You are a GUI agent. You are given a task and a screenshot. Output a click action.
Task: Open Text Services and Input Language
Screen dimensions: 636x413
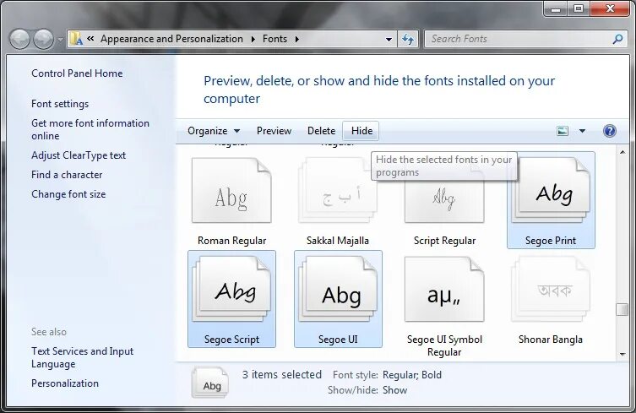[x=82, y=357]
